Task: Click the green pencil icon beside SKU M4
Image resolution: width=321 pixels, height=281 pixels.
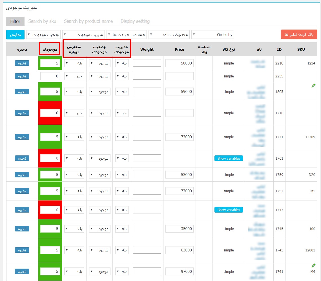Action: tap(313, 266)
